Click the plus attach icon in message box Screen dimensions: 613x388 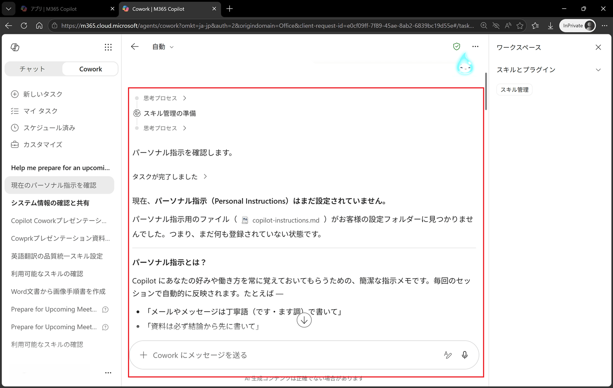click(x=143, y=355)
